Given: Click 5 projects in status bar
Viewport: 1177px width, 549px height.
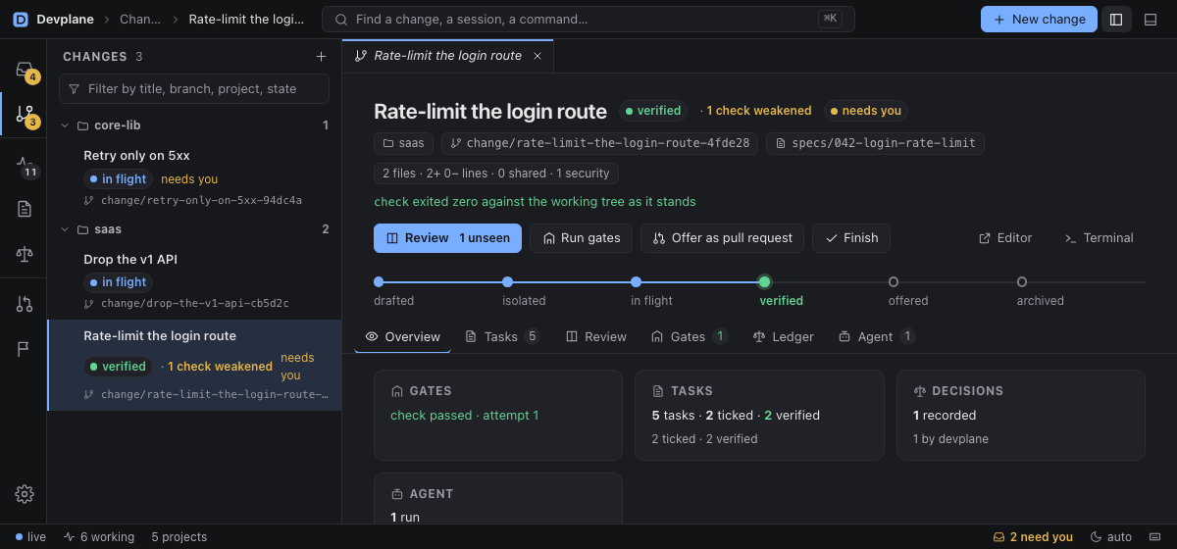Looking at the screenshot, I should coord(179,537).
